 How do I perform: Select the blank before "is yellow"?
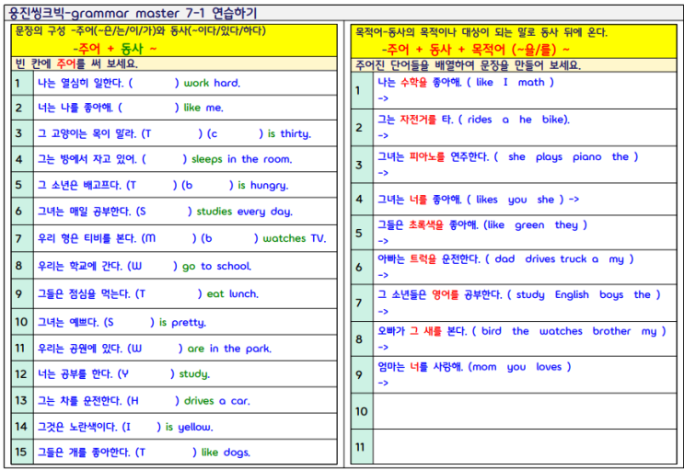pyautogui.click(x=145, y=427)
